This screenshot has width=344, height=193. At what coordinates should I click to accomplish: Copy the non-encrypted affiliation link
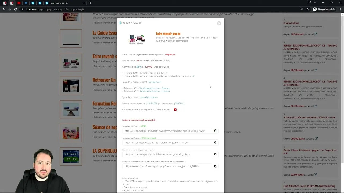tap(215, 142)
